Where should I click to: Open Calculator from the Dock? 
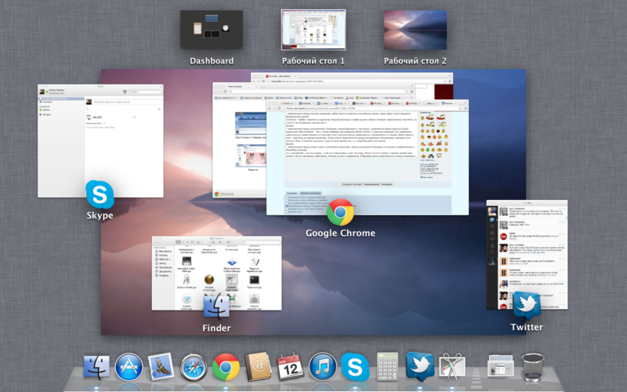387,366
